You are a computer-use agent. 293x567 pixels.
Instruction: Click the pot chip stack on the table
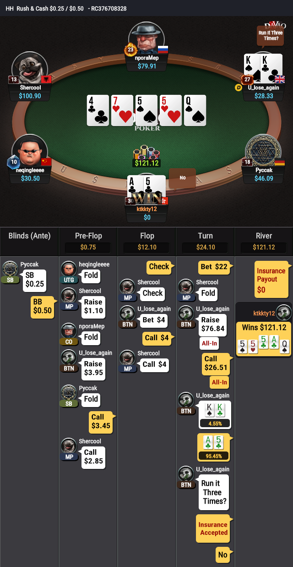[146, 152]
